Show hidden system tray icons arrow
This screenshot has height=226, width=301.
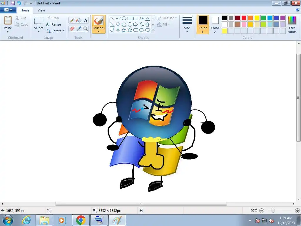tap(250, 220)
